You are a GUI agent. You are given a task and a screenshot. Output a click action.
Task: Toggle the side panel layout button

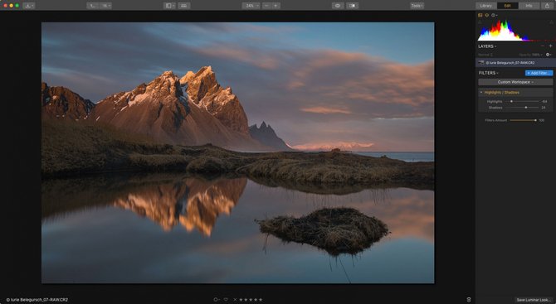[x=169, y=6]
